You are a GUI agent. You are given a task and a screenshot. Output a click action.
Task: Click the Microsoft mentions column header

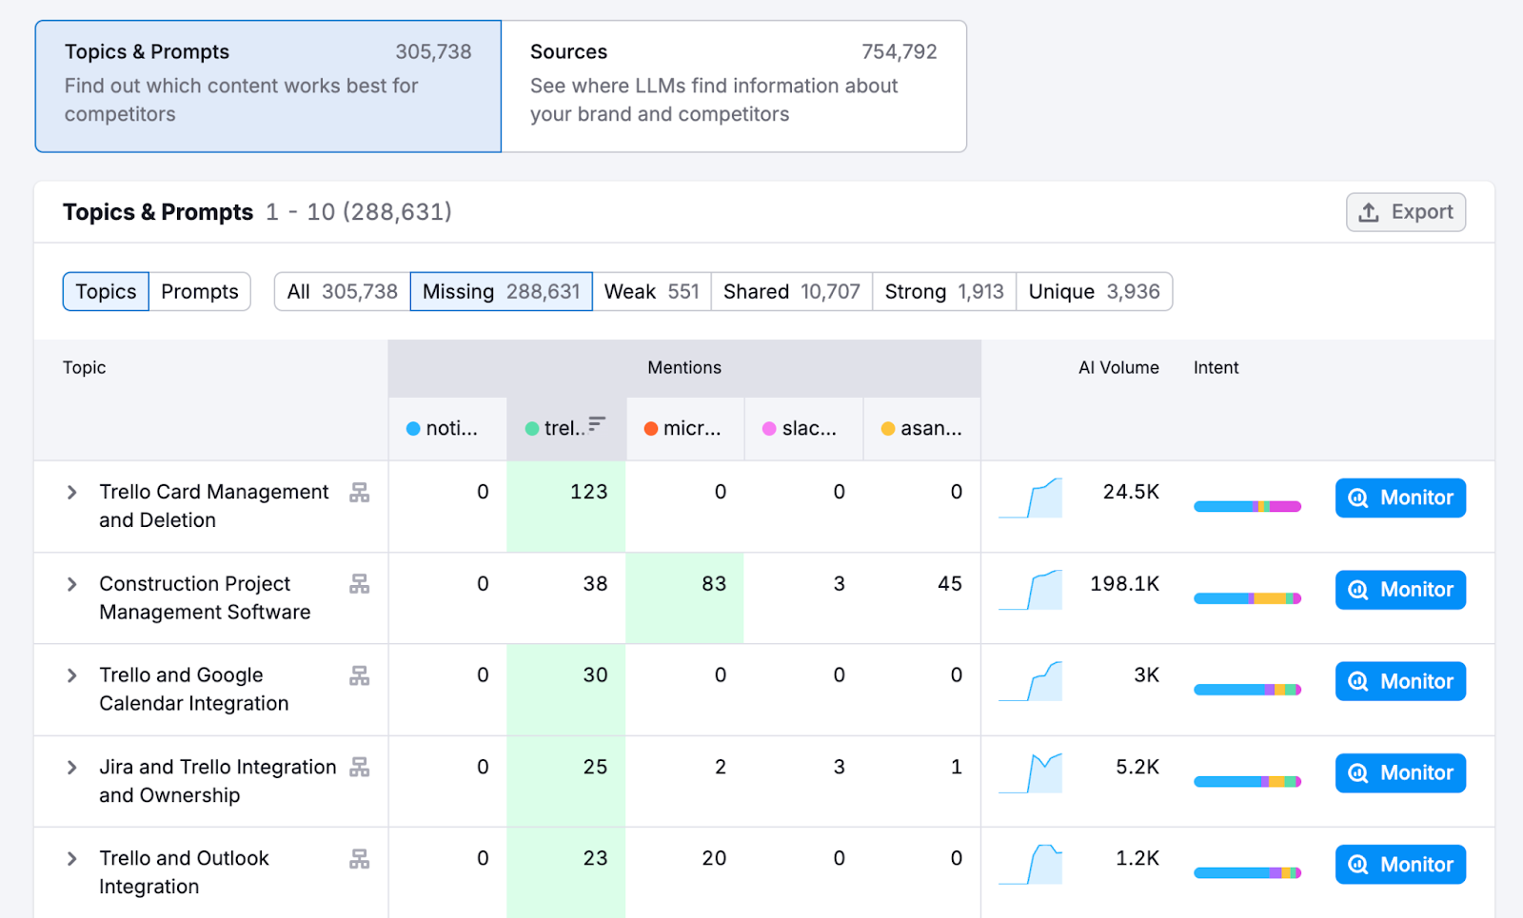[x=683, y=429]
